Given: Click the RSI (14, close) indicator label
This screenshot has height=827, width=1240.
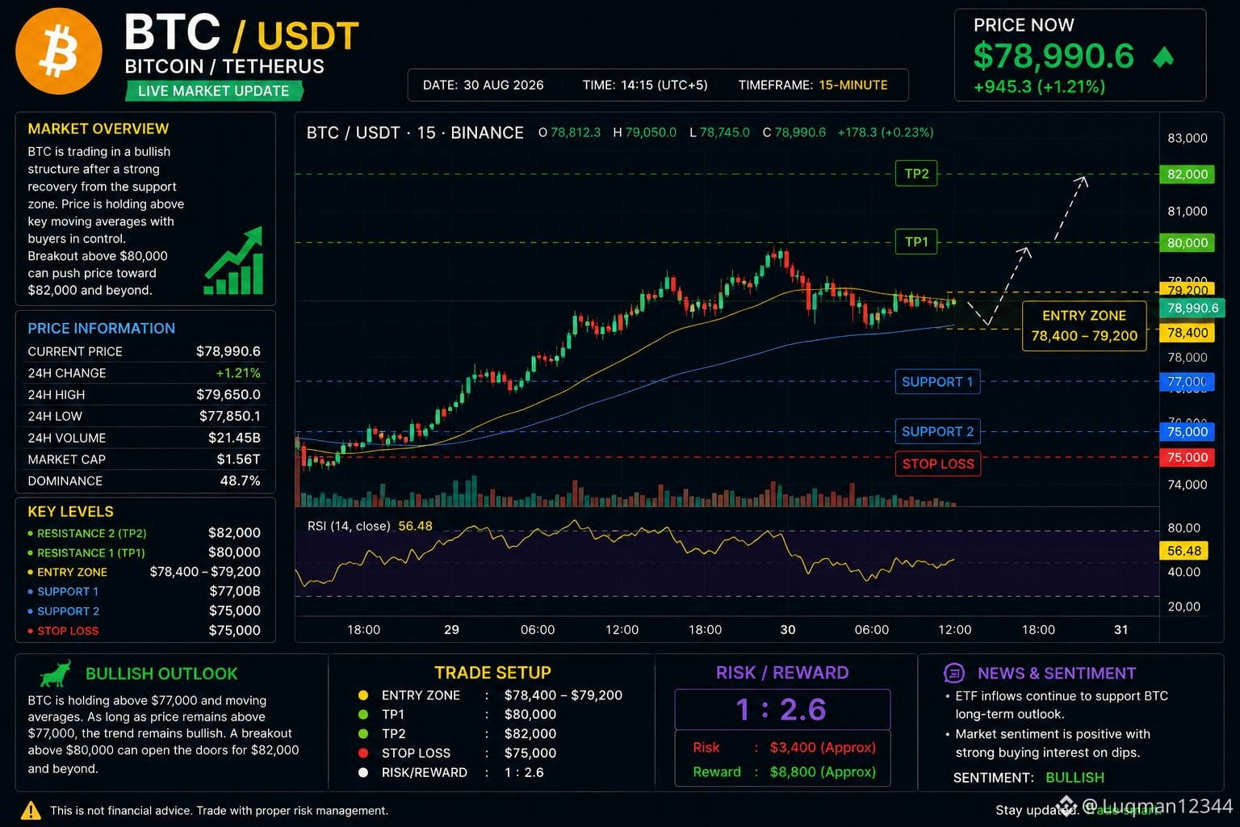Looking at the screenshot, I should click(349, 527).
